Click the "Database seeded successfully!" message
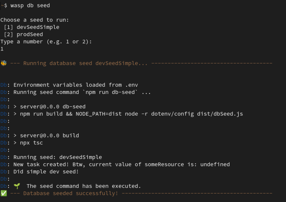This screenshot has width=286, height=202. (x=71, y=193)
